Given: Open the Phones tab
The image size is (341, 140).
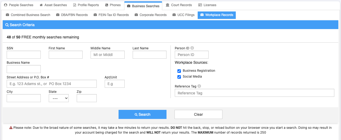Looking at the screenshot, I should (113, 5).
